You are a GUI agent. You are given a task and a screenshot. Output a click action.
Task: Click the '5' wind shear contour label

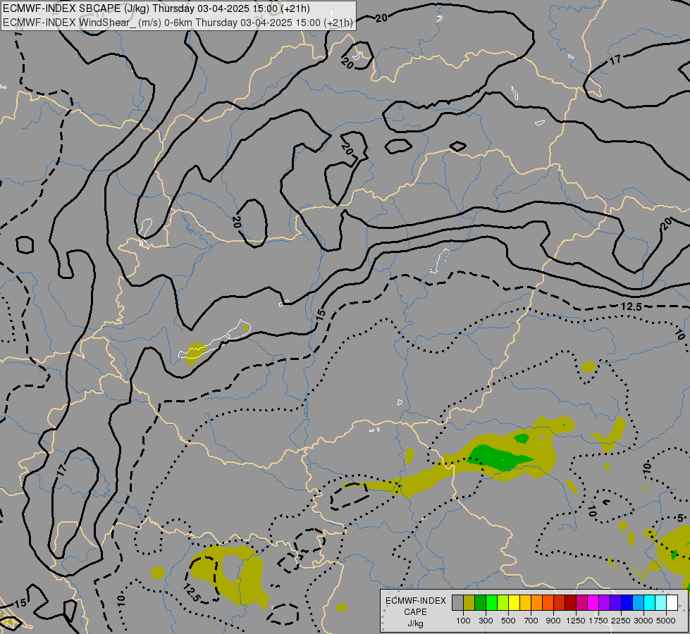680,518
